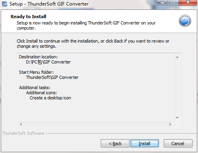Click the "Start Menu folder:" line

(x=36, y=72)
